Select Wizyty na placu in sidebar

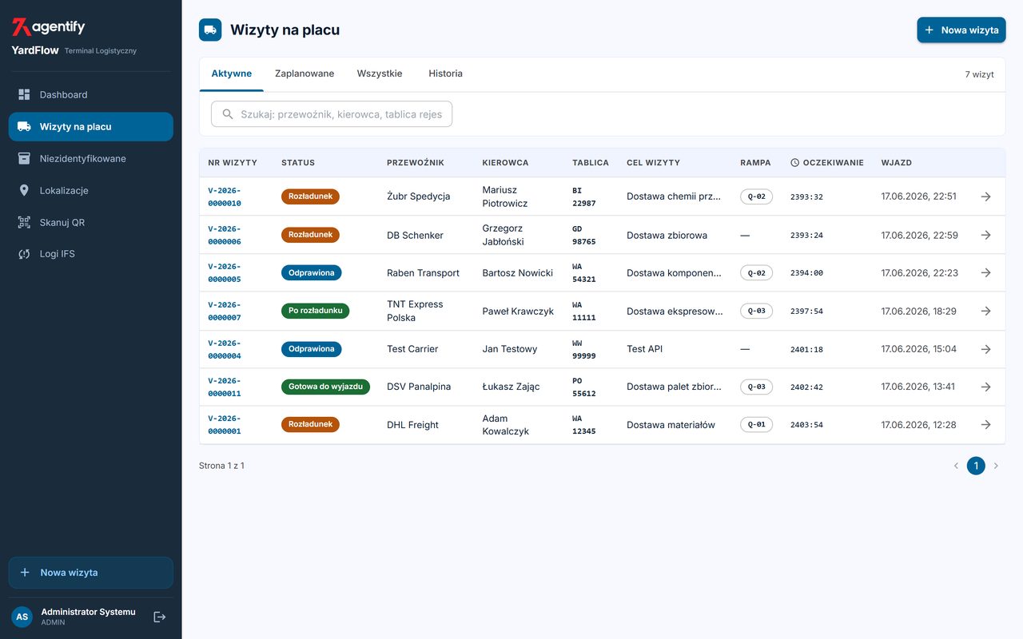click(90, 126)
